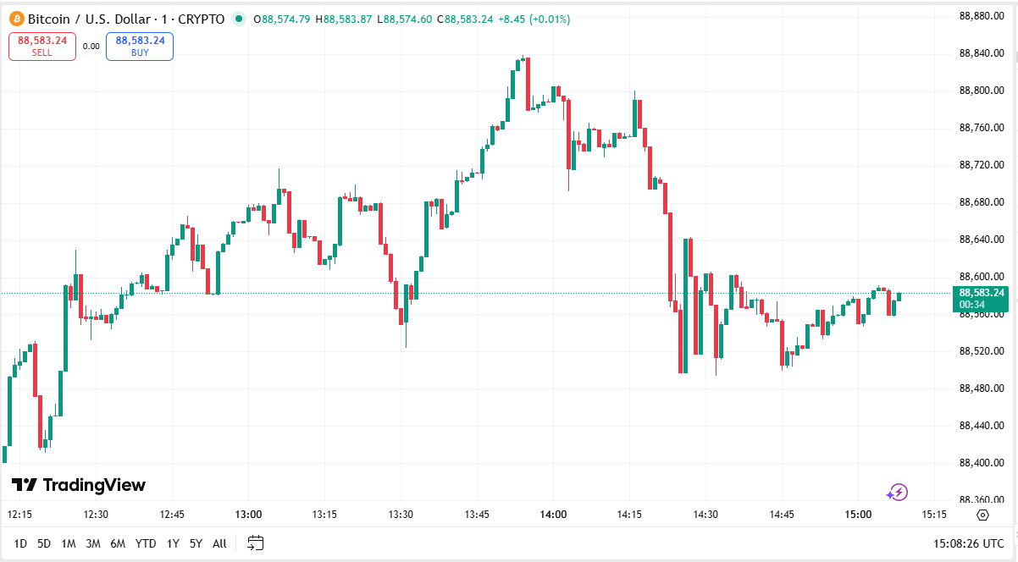The width and height of the screenshot is (1018, 562).
Task: Click the TradingView logo
Action: (x=79, y=485)
